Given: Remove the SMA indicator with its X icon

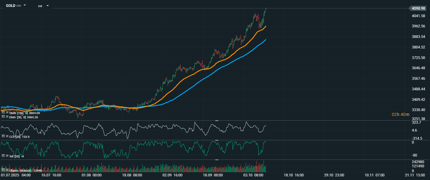Looking at the screenshot, I should [x=7, y=113].
